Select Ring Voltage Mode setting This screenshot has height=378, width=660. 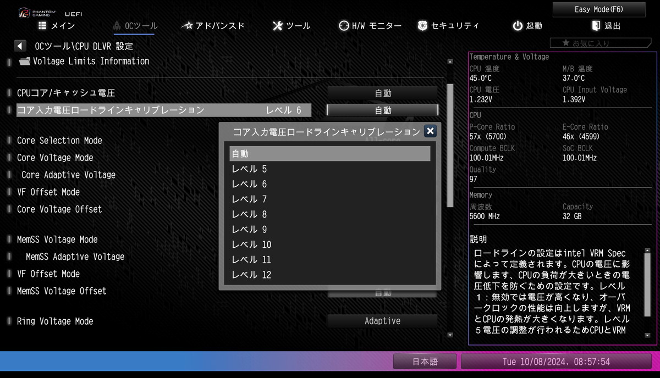click(55, 321)
